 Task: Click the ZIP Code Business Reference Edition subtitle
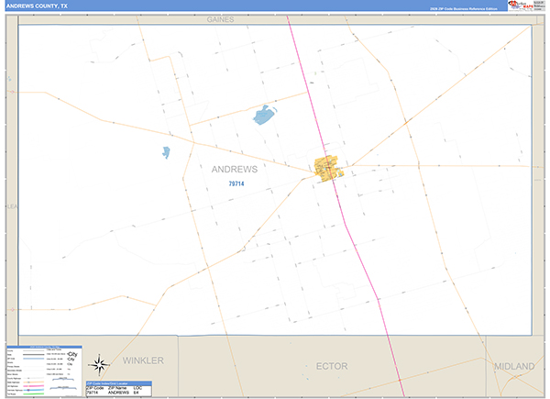[x=464, y=9]
